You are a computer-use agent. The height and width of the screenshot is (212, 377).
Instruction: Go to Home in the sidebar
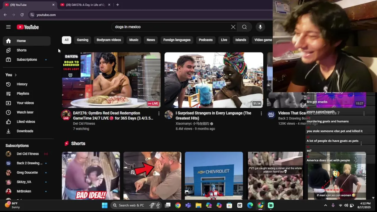[27, 41]
